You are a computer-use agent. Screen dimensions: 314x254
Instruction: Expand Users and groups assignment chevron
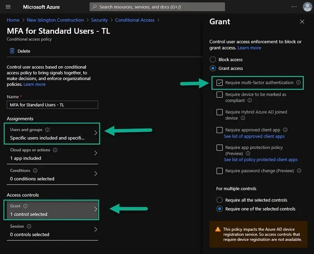[x=95, y=133]
